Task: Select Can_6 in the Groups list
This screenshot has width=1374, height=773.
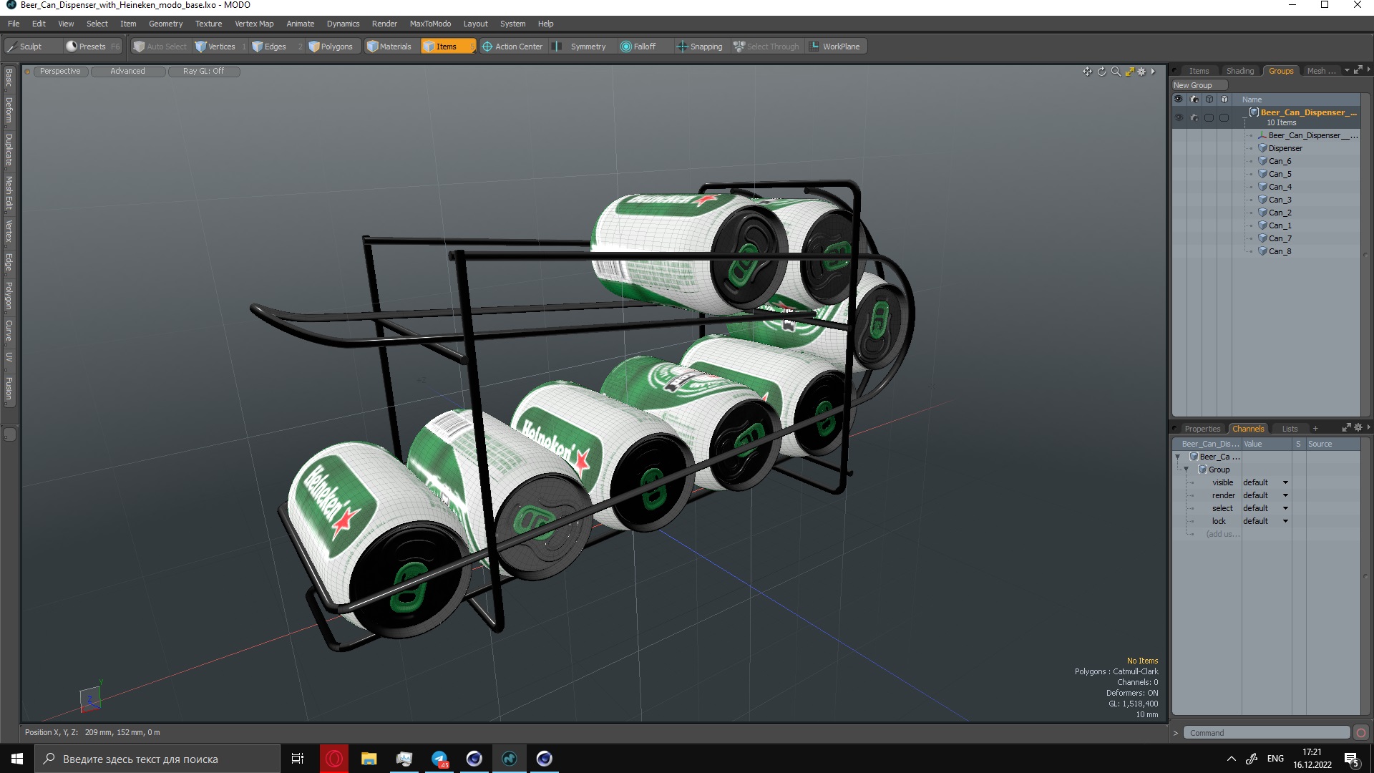Action: (1280, 161)
